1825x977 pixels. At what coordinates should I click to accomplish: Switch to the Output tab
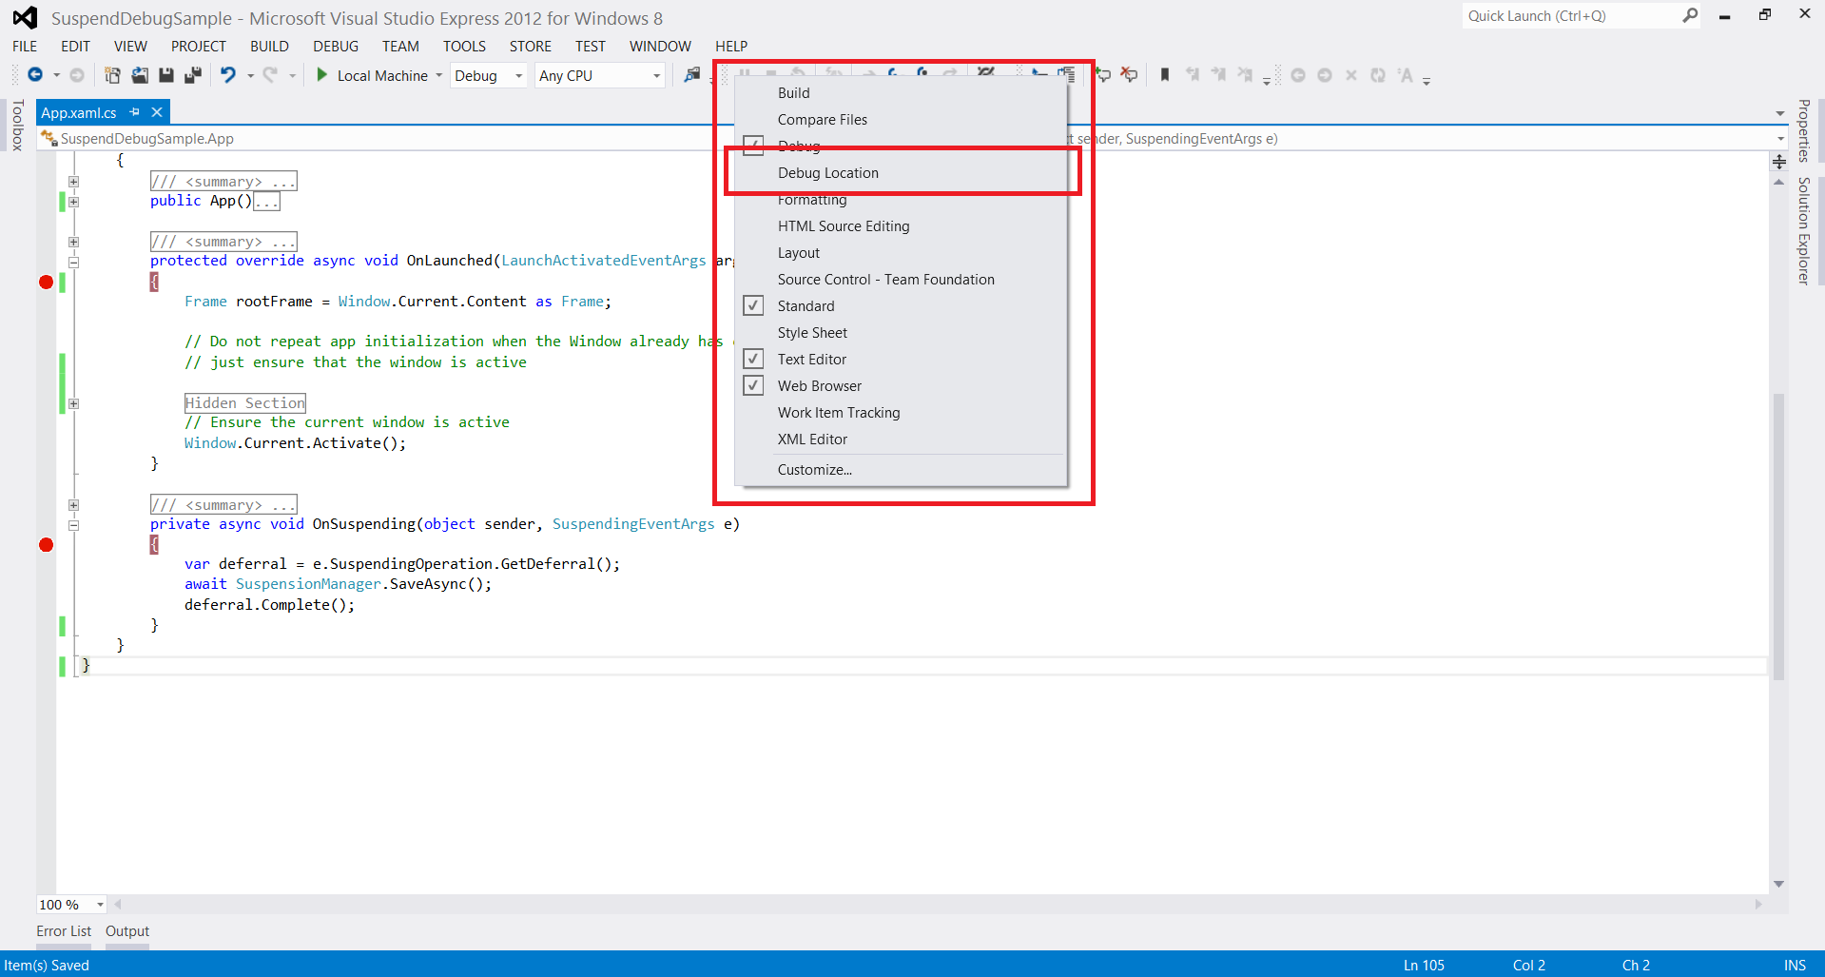click(x=127, y=931)
